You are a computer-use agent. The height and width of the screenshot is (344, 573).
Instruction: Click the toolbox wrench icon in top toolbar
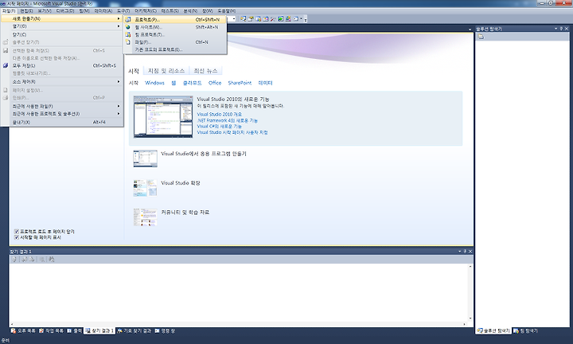point(273,18)
